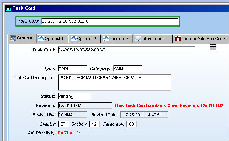229x141 pixels.
Task: Click the Task Card window title icon
Action: [8, 8]
